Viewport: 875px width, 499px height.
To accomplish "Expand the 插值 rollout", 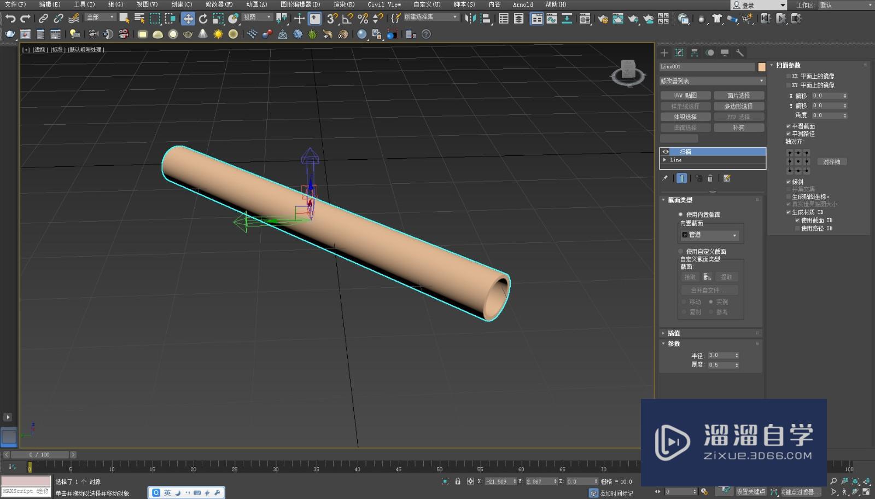I will (711, 333).
